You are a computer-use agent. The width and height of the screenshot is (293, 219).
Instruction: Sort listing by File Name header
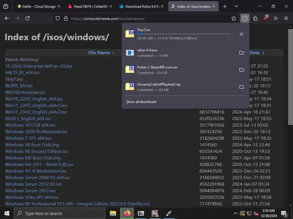[x=99, y=53]
